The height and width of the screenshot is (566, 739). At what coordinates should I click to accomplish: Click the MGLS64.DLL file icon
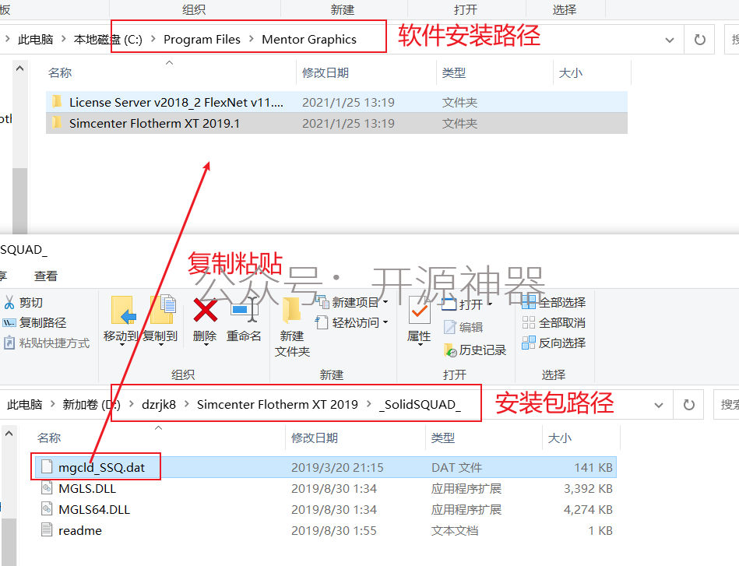[47, 509]
